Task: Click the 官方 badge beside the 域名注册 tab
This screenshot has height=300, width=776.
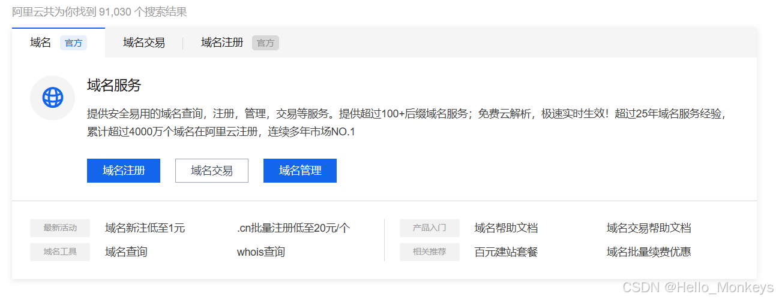Action: pos(265,43)
